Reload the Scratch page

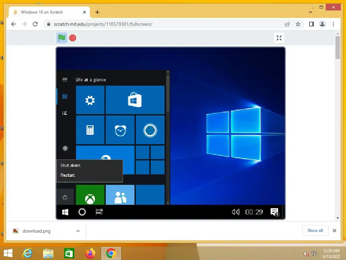coord(35,24)
